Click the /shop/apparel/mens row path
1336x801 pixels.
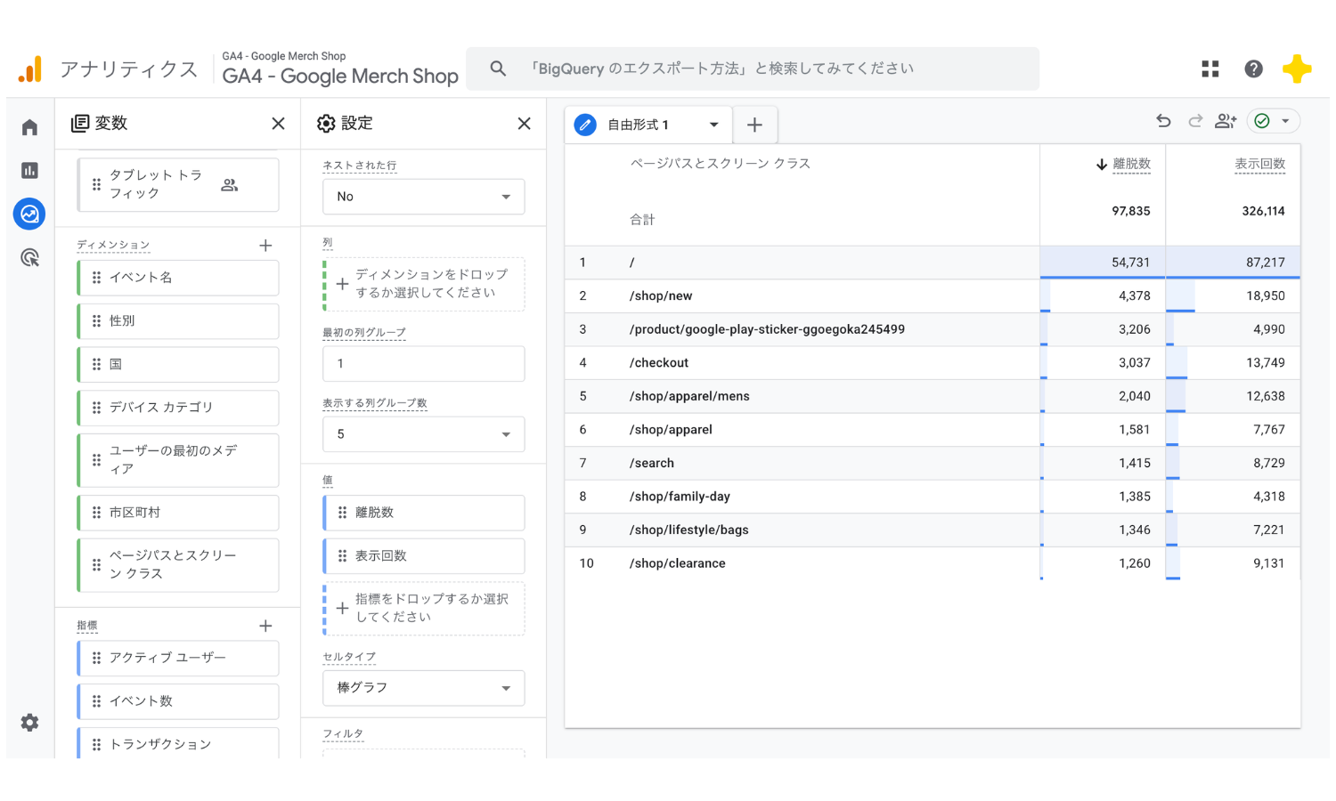tap(689, 396)
